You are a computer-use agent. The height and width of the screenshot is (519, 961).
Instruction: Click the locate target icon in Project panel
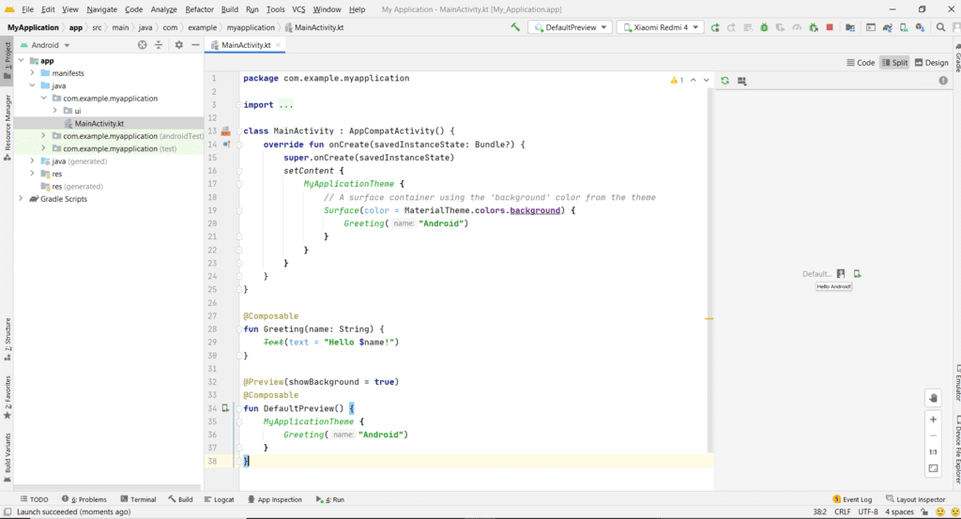click(143, 45)
